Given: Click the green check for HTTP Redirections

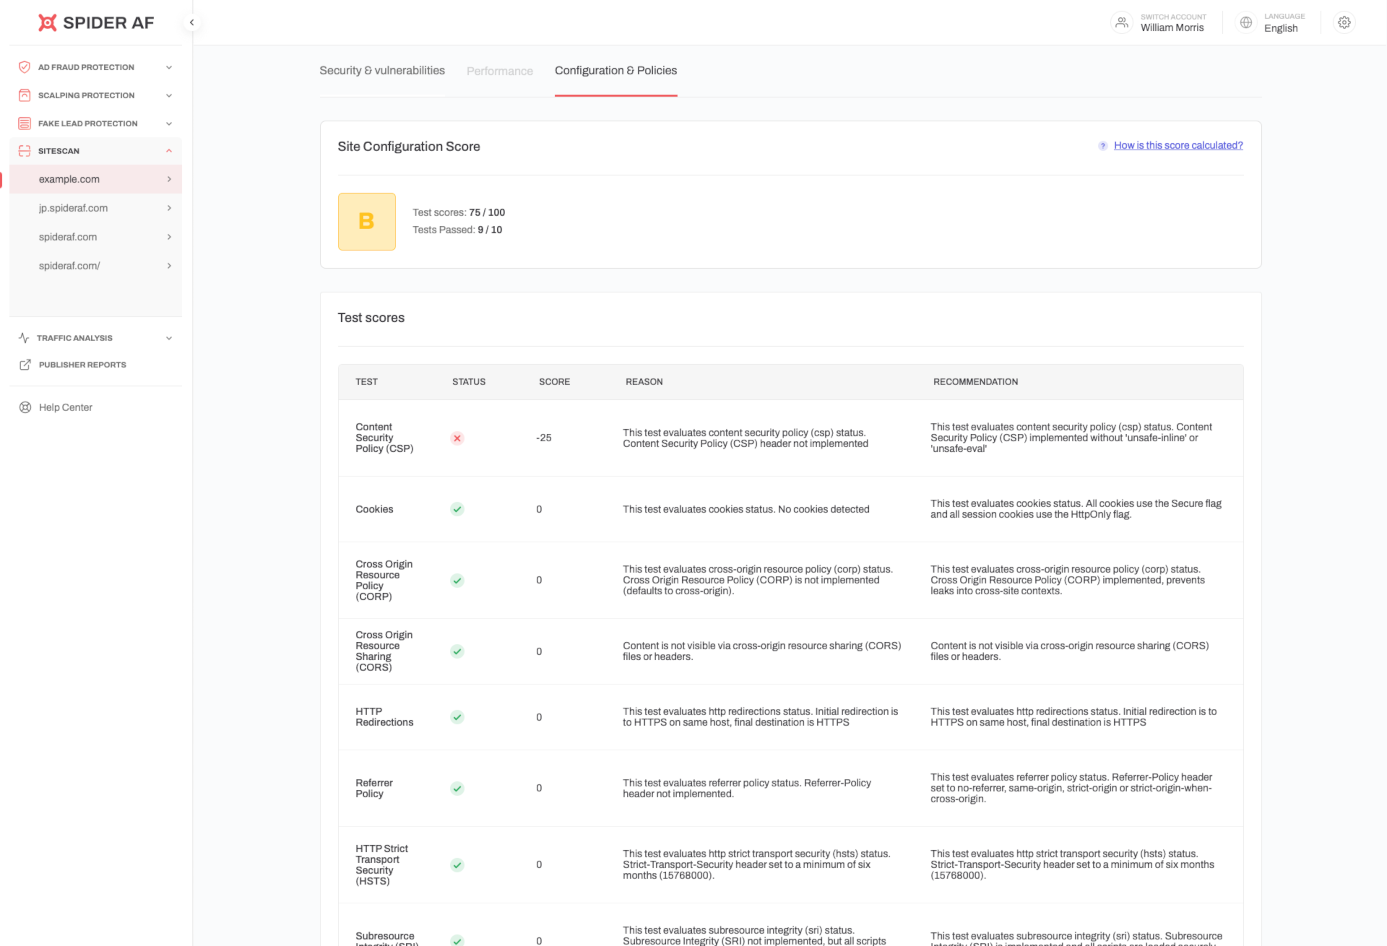Looking at the screenshot, I should pyautogui.click(x=457, y=717).
